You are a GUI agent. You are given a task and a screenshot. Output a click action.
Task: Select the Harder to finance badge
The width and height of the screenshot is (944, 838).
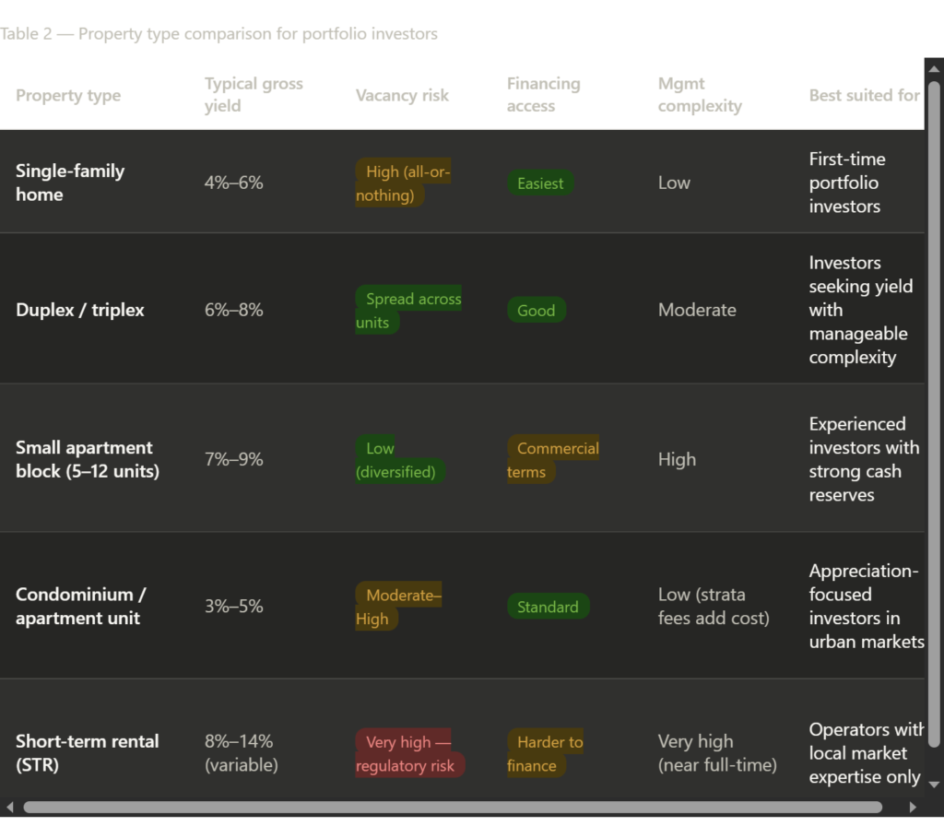tap(547, 754)
